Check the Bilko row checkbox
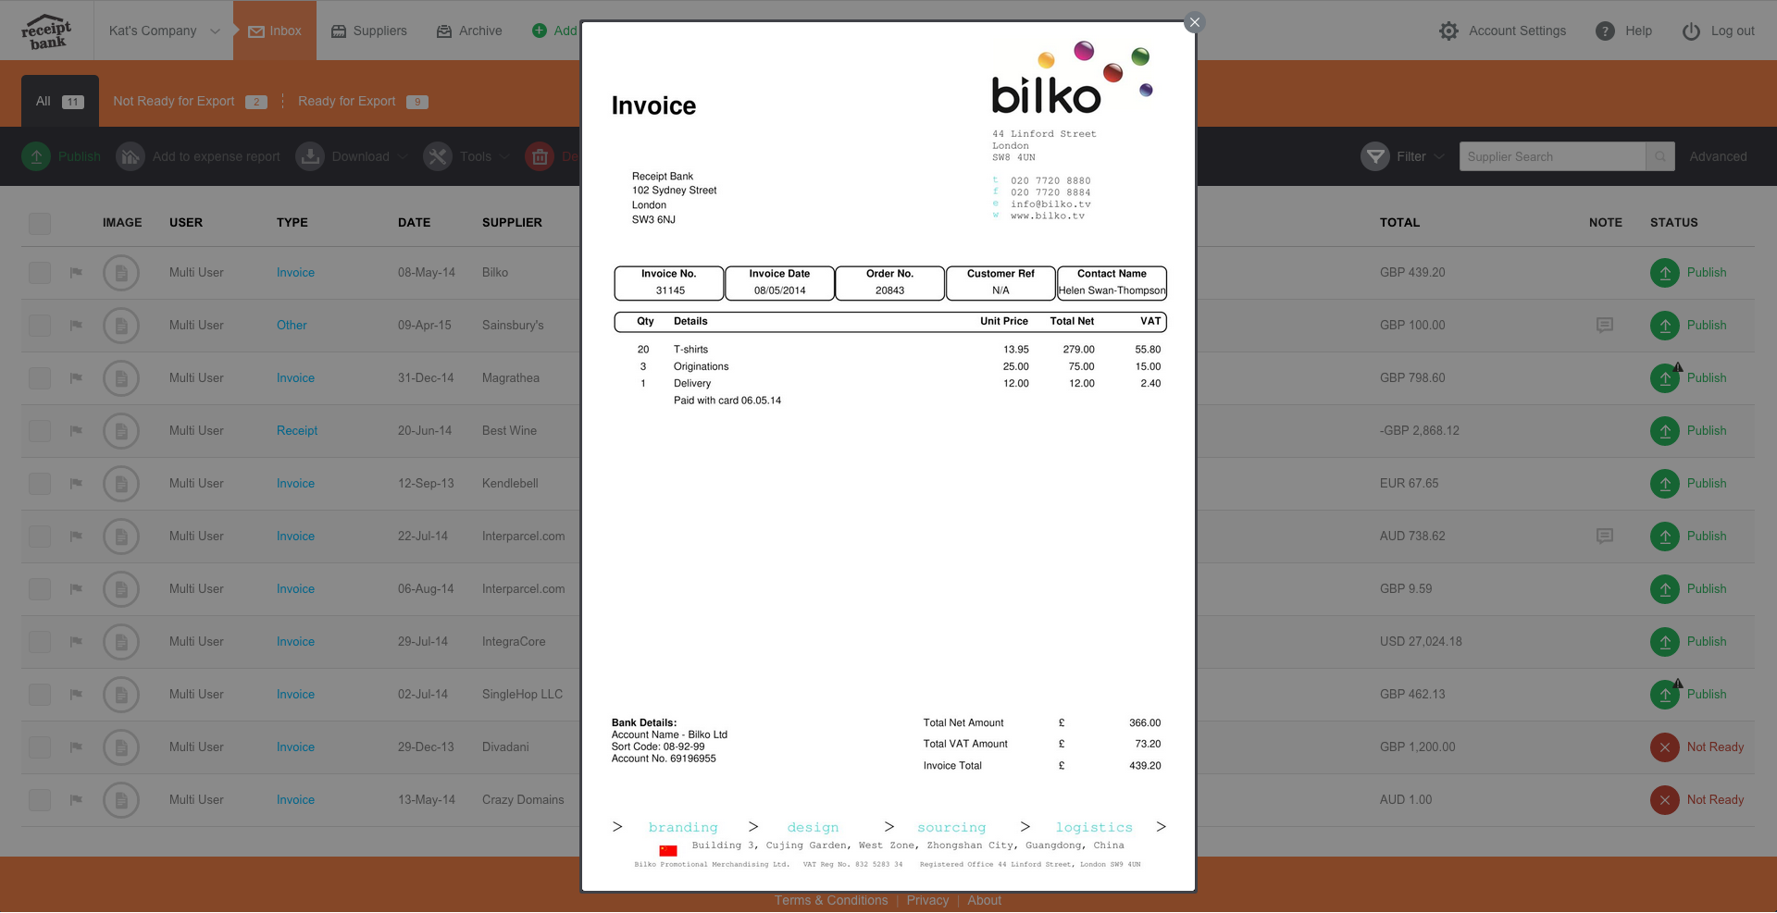 pyautogui.click(x=40, y=273)
